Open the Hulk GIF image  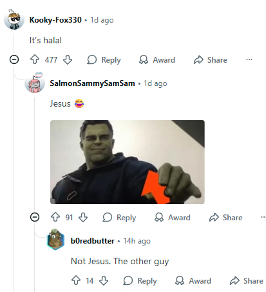[128, 162]
